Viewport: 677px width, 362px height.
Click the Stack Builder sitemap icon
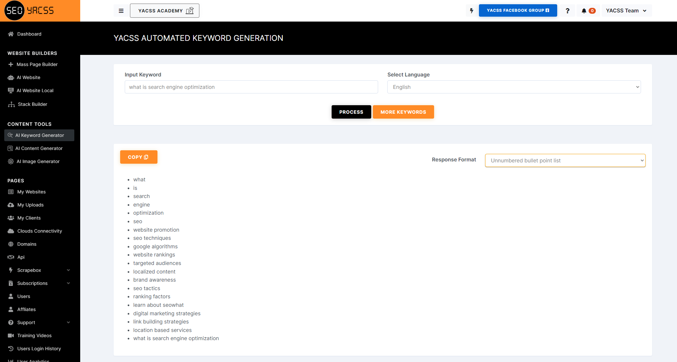(11, 104)
